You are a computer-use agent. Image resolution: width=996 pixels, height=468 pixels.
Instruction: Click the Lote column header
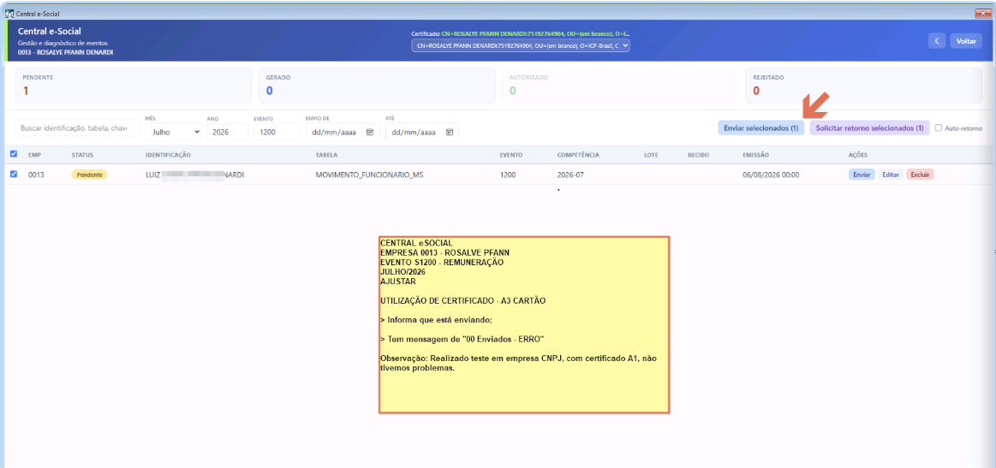(651, 155)
